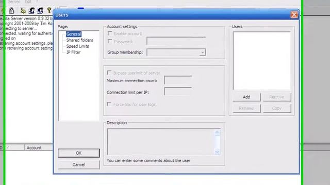
Task: Click the Password text field
Action: 176,41
